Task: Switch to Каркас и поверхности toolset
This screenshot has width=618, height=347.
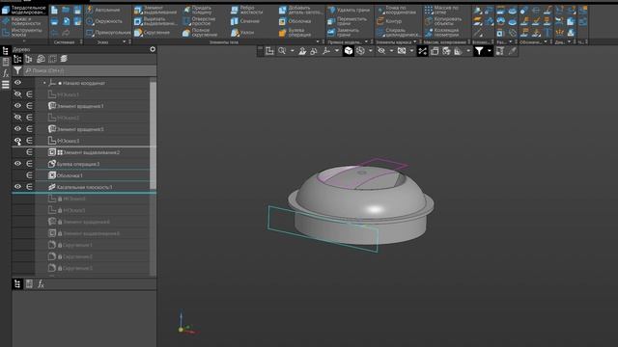Action: pos(24,21)
